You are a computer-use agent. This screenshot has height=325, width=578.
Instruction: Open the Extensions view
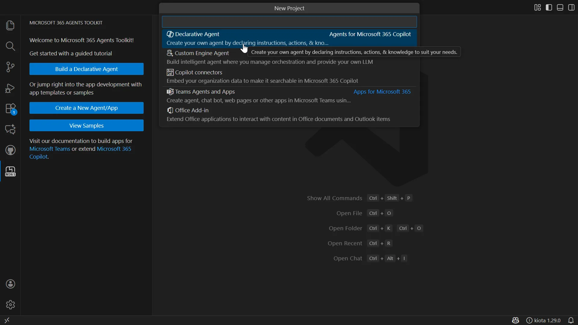coord(10,108)
